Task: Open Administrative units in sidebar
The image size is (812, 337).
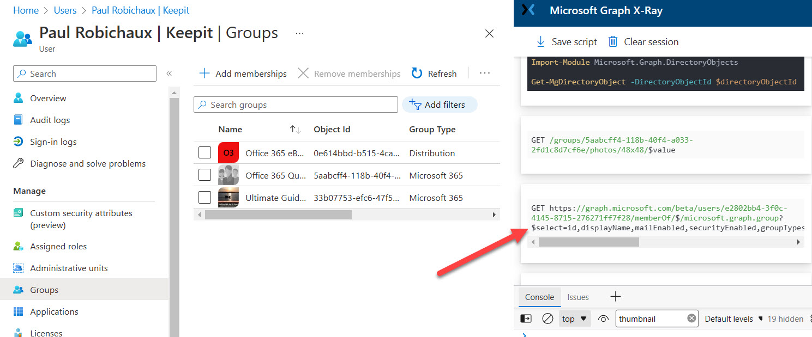Action: (x=69, y=268)
